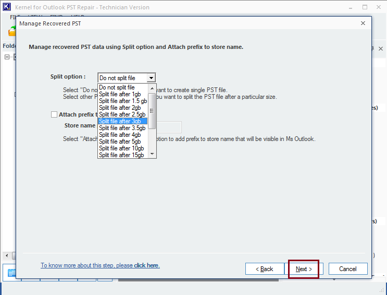This screenshot has width=387, height=295.
Task: Choose "Split file after 3.5gb" option
Action: click(123, 128)
